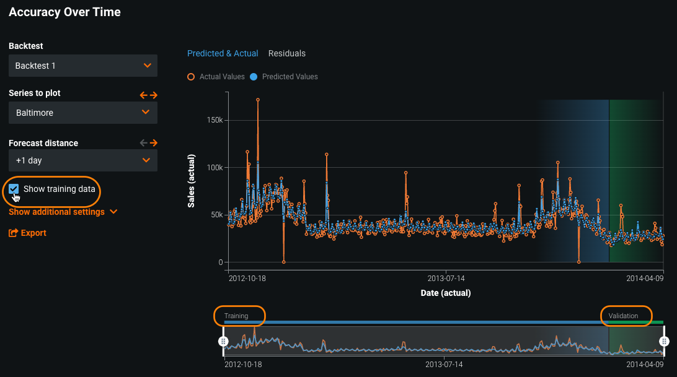
Task: Expand Show additional settings
Action: pos(63,212)
